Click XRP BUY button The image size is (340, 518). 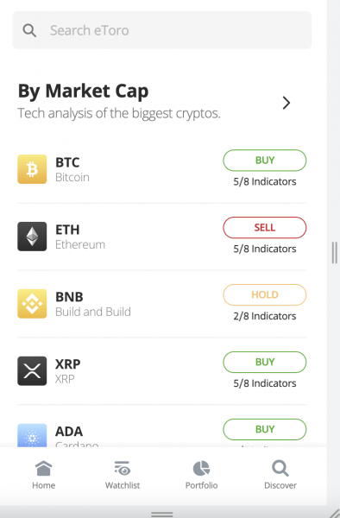tap(265, 362)
